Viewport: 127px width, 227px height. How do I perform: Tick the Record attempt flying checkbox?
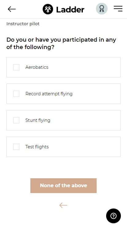(16, 94)
